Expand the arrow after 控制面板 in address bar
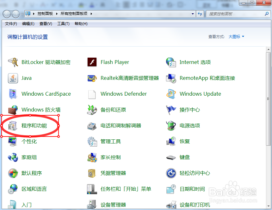Image resolution: width=272 pixels, height=210 pixels. click(57, 14)
